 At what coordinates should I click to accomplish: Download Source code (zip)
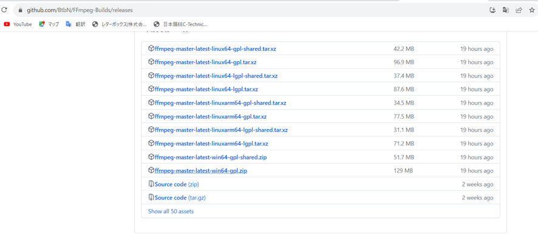pos(177,184)
